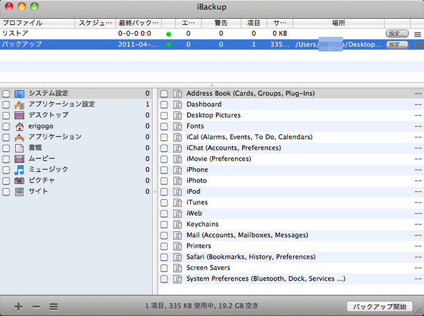Image resolution: width=424 pixels, height=316 pixels.
Task: Click the アプリケーション設定 icon
Action: pyautogui.click(x=19, y=105)
